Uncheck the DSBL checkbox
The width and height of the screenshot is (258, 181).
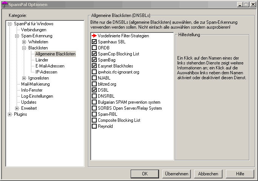point(94,90)
